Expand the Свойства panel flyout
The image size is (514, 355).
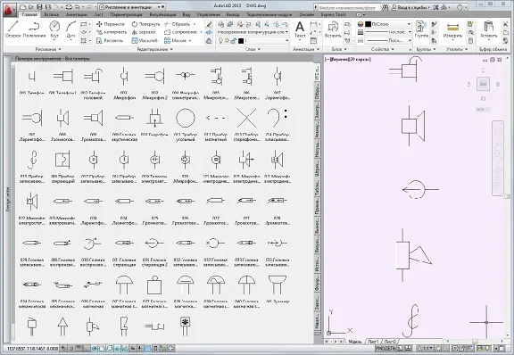(383, 49)
